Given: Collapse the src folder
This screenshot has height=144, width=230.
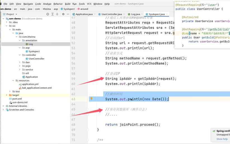Looking at the screenshot, I should point(7,26).
